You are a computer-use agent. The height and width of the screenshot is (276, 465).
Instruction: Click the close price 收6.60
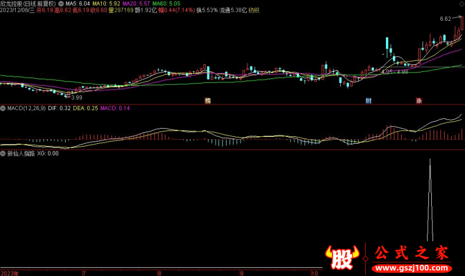(98, 10)
